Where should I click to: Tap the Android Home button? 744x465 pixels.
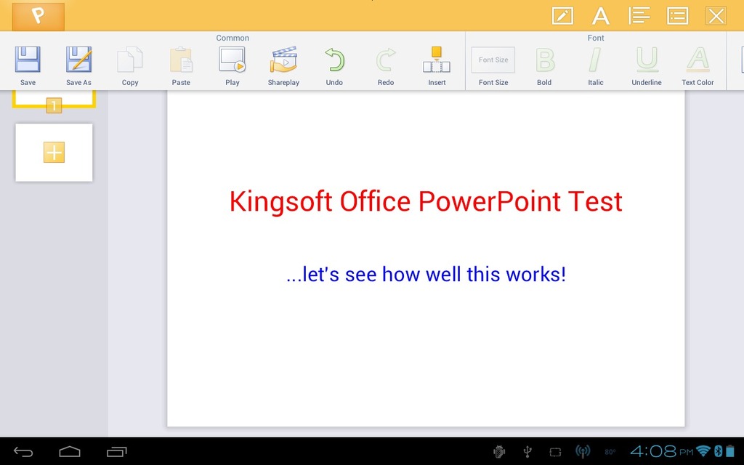coord(70,451)
